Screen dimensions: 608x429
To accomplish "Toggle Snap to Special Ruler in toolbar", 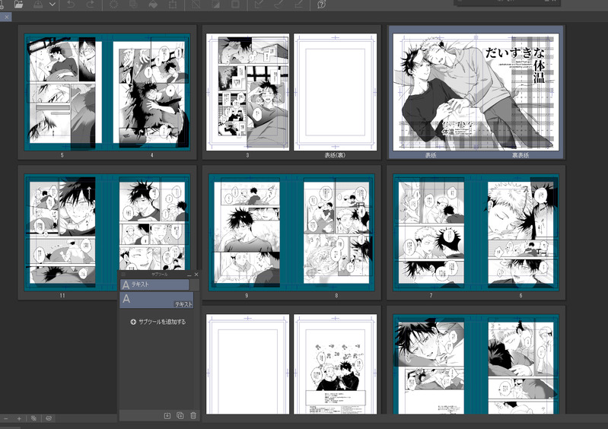I will tap(279, 5).
